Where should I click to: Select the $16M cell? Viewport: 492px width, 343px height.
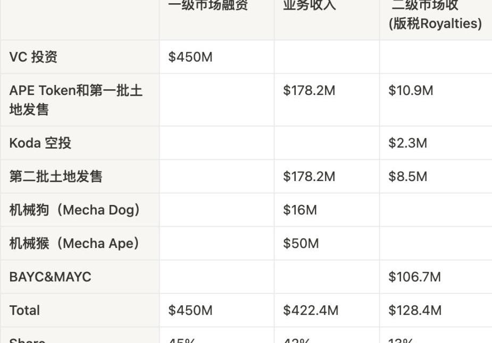(300, 210)
